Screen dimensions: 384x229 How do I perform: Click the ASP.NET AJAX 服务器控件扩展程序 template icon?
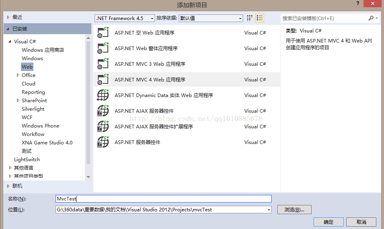click(103, 126)
